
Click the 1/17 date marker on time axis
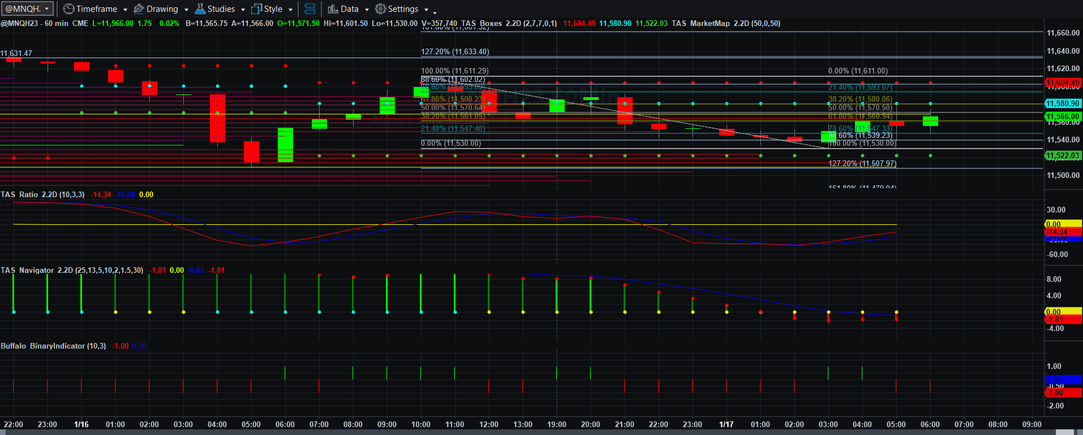click(726, 424)
